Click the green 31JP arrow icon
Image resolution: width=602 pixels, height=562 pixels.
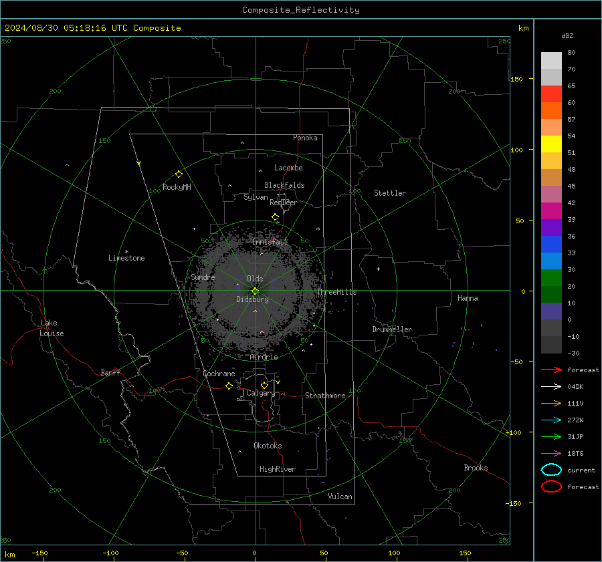(551, 436)
